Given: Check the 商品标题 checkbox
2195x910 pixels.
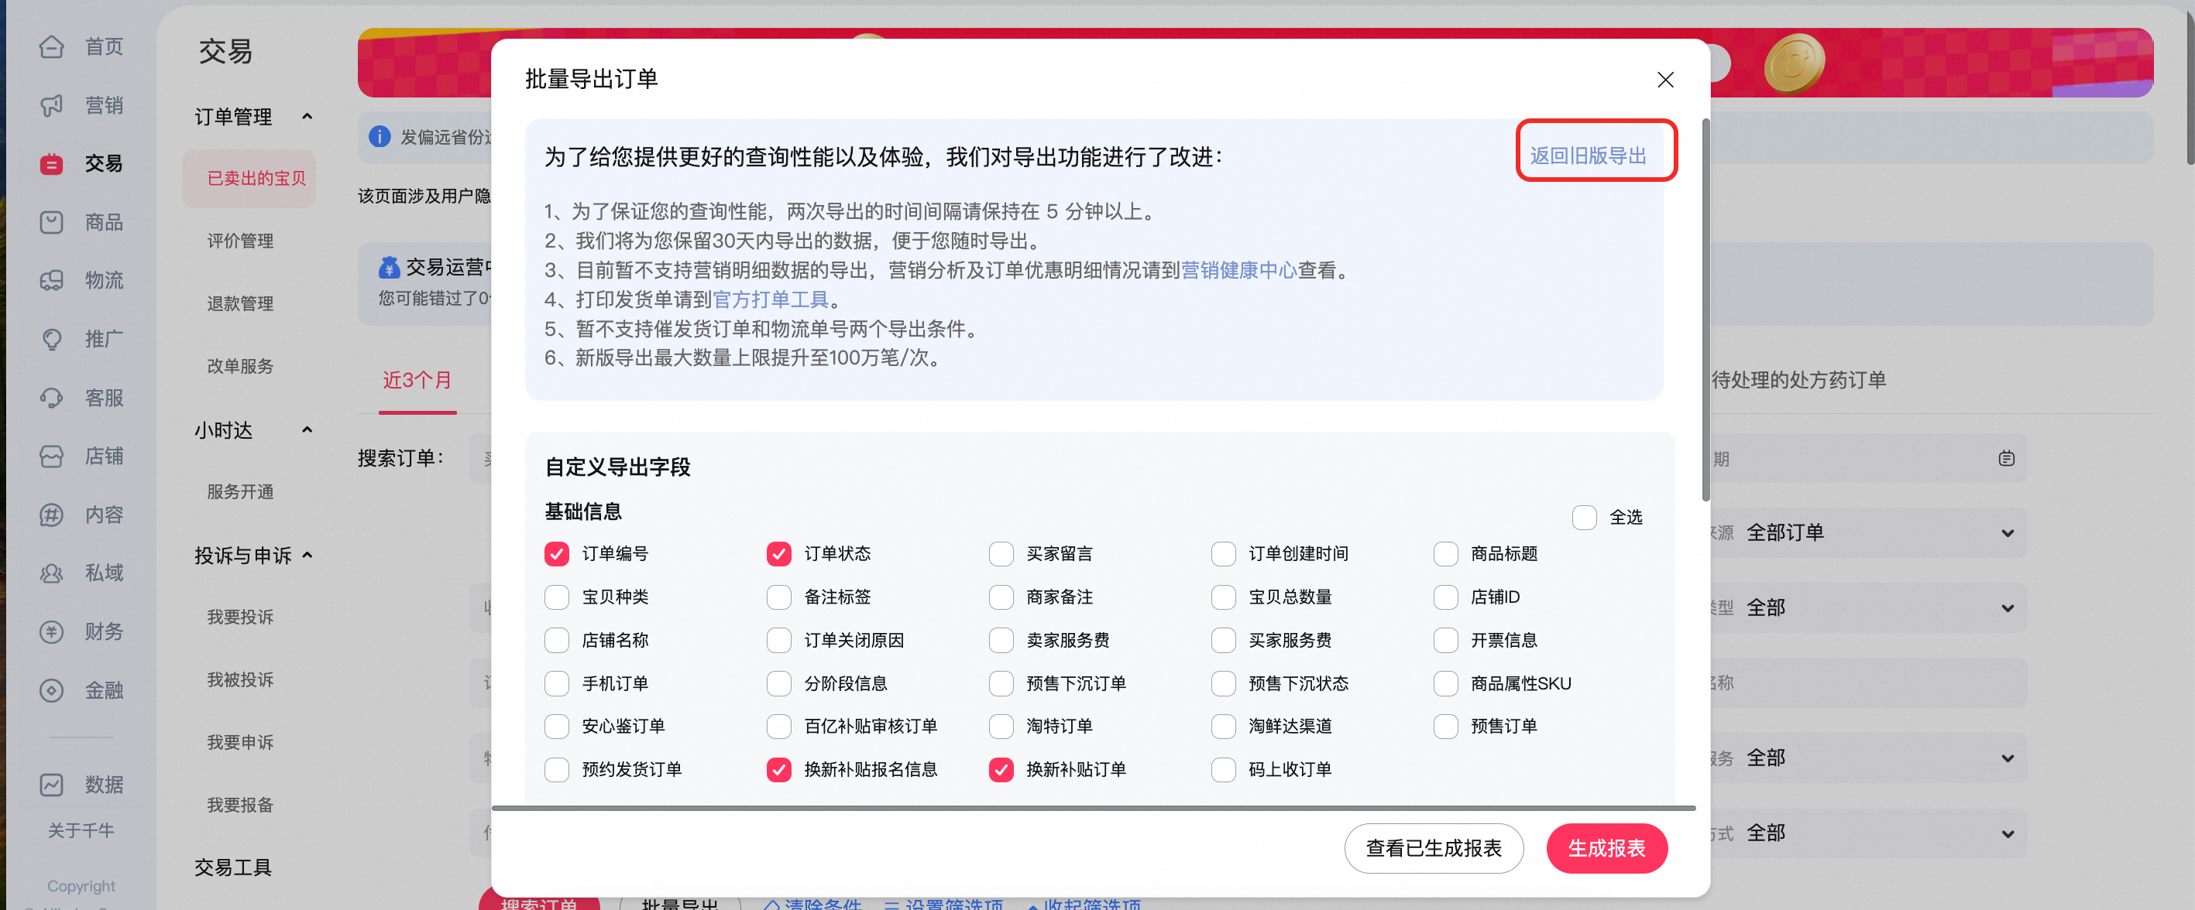Looking at the screenshot, I should point(1445,553).
